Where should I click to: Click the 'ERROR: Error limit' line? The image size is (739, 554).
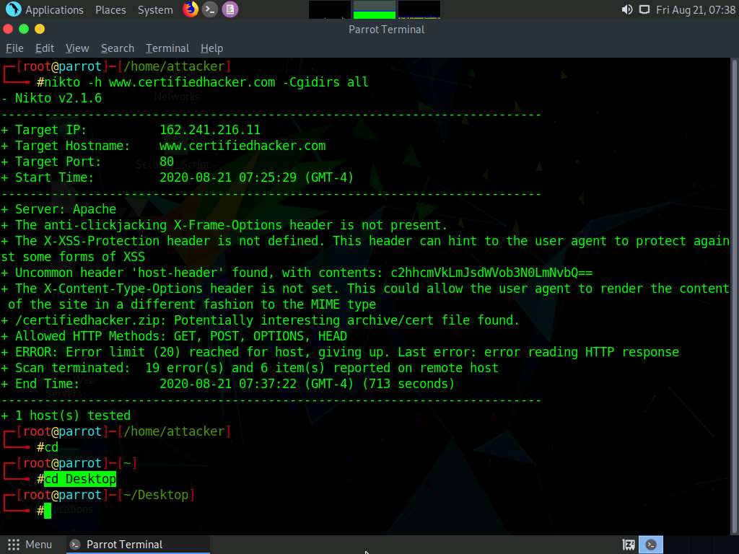(x=341, y=352)
